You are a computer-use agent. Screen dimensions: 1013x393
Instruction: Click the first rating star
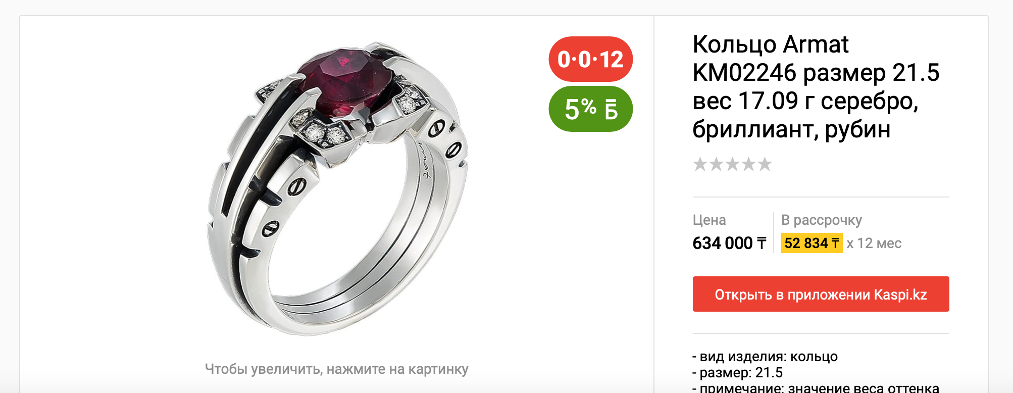pos(700,164)
